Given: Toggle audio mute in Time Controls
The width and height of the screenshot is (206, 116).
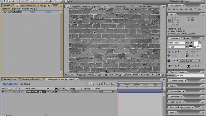Looking at the screenshot, I should [191, 9].
